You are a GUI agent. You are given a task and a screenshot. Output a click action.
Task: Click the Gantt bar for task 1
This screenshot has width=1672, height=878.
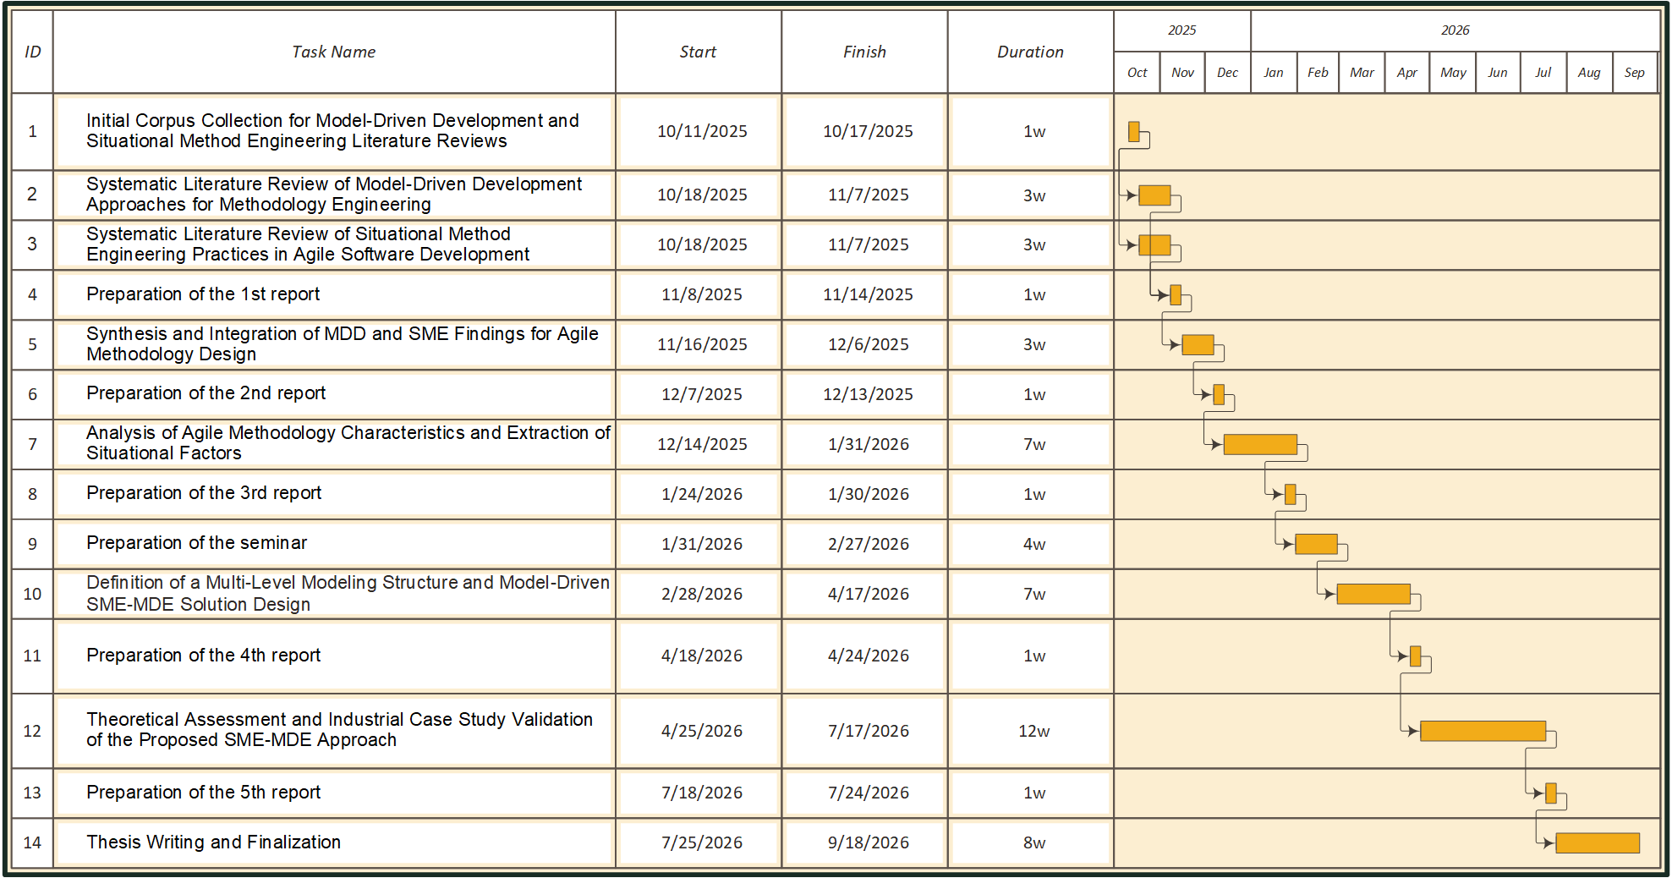tap(1133, 132)
